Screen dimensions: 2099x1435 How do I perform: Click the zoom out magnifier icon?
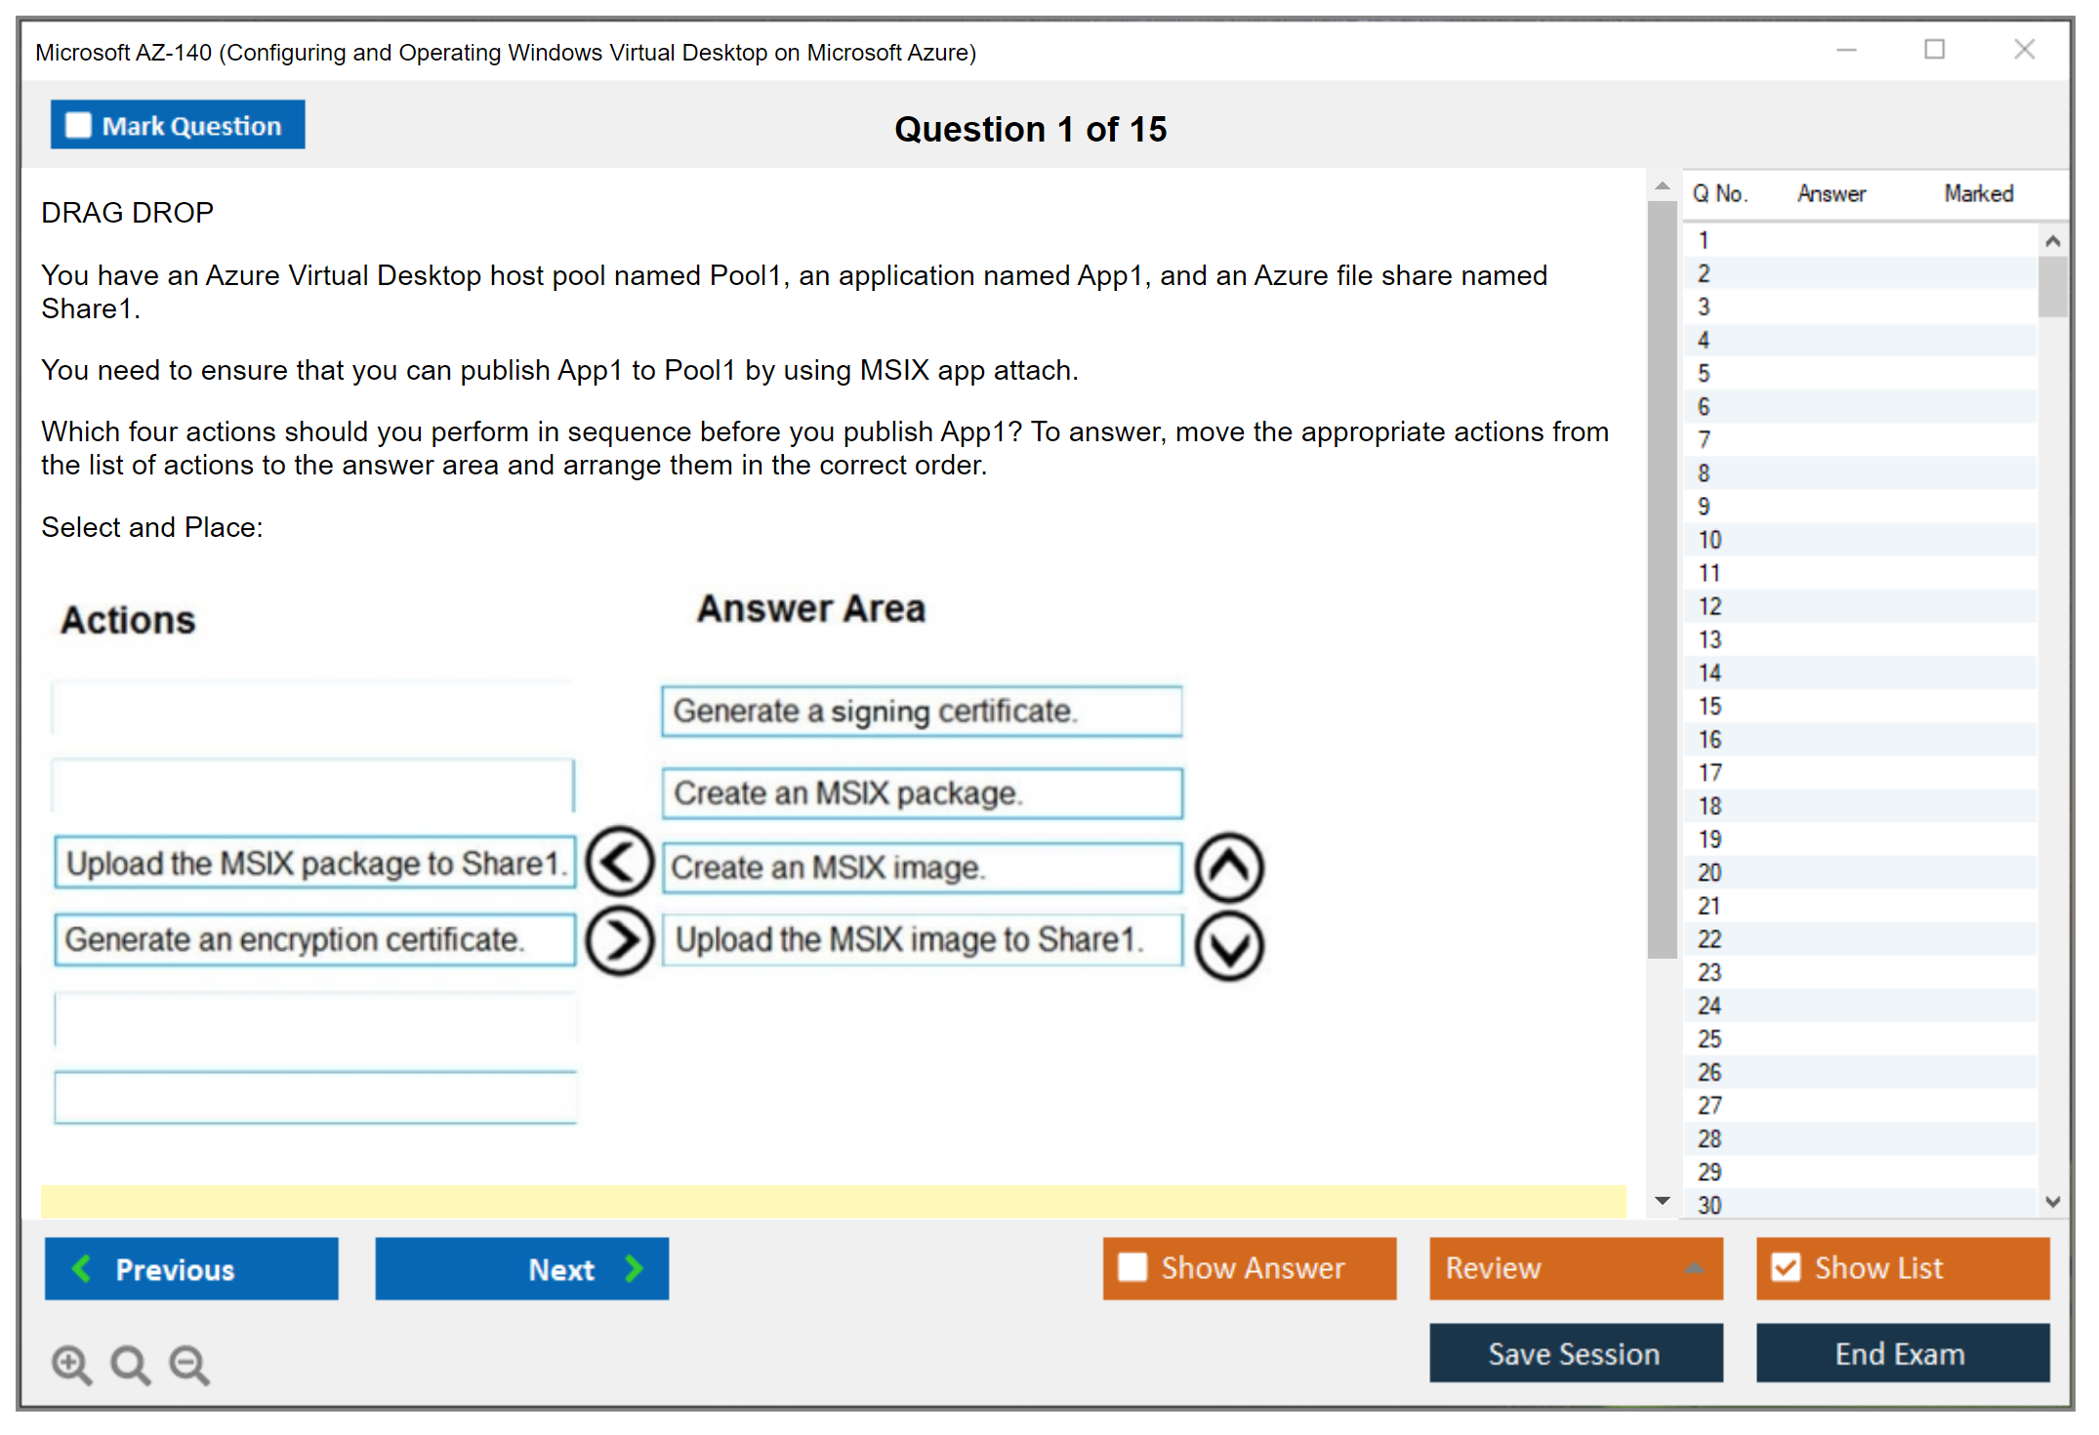(x=188, y=1364)
